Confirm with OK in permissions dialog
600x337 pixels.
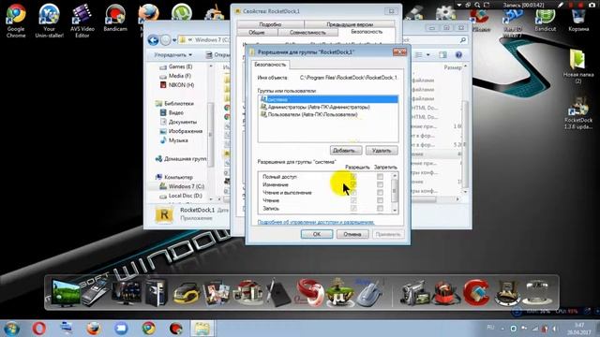click(x=317, y=234)
